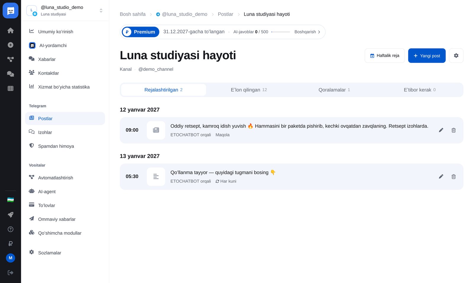Viewport: 474px width, 283px height.
Task: Create a post with Yangi post button
Action: coord(427,56)
